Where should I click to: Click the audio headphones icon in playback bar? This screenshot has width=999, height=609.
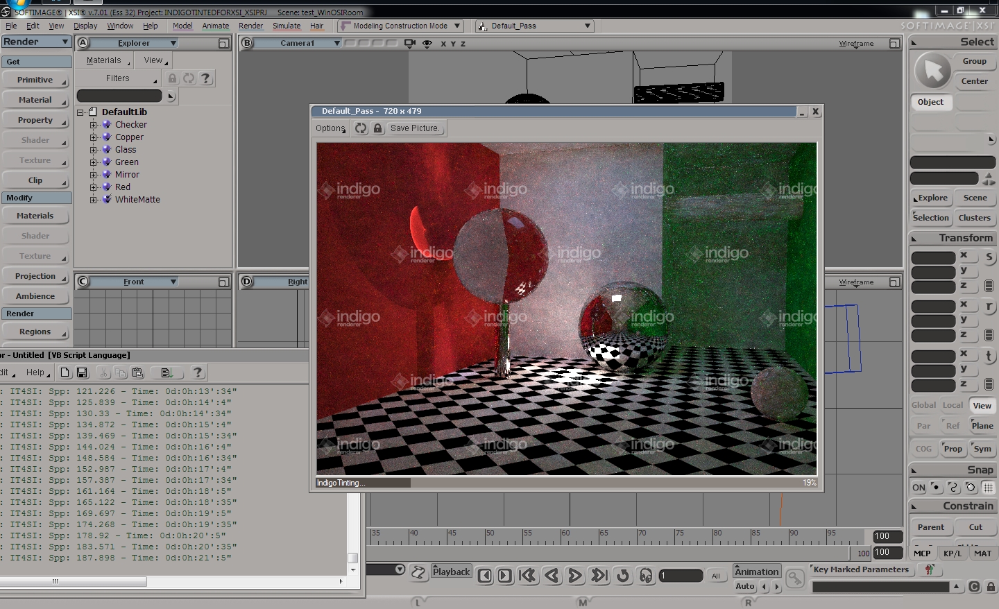(646, 576)
